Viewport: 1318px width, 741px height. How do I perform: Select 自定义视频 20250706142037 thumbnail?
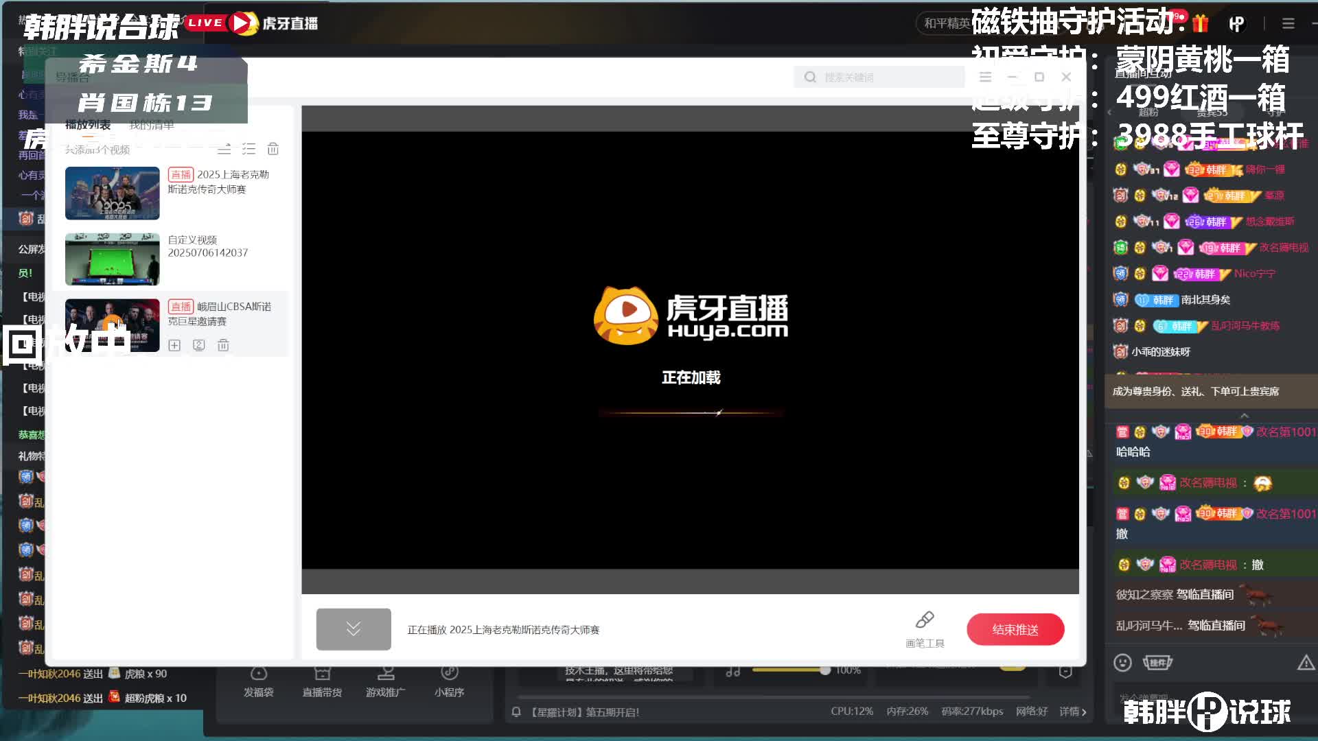pos(113,259)
